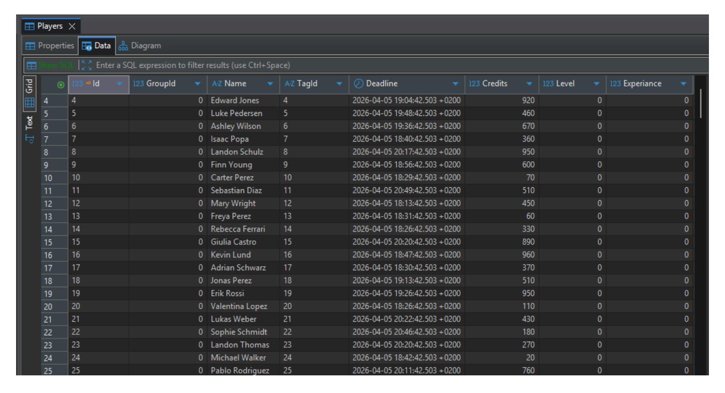Click Show SQL button
Screen dimensions: 725x393
coord(51,65)
